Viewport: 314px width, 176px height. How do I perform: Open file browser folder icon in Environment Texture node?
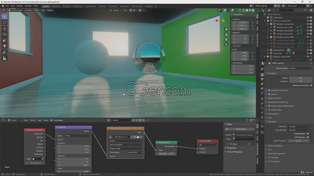point(138,137)
